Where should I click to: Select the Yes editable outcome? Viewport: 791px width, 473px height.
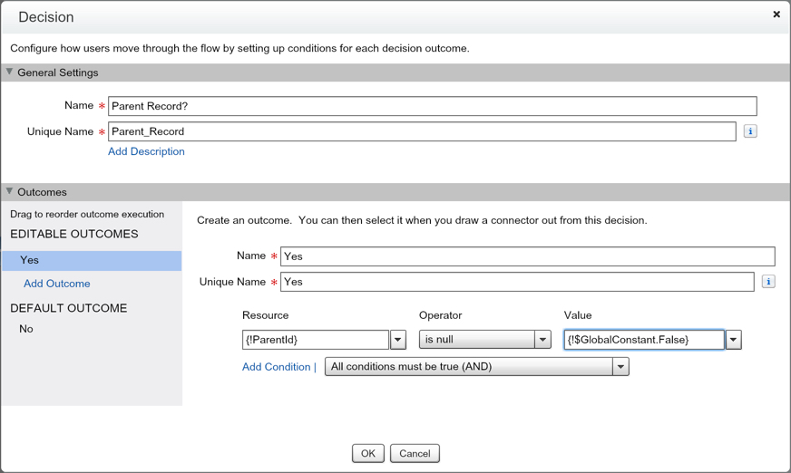pyautogui.click(x=91, y=260)
